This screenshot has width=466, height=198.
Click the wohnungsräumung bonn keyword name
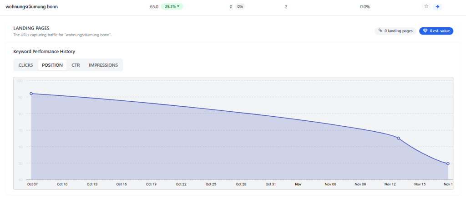[x=31, y=7]
